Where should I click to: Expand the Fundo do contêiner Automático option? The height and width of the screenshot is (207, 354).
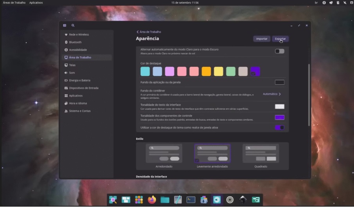(272, 94)
